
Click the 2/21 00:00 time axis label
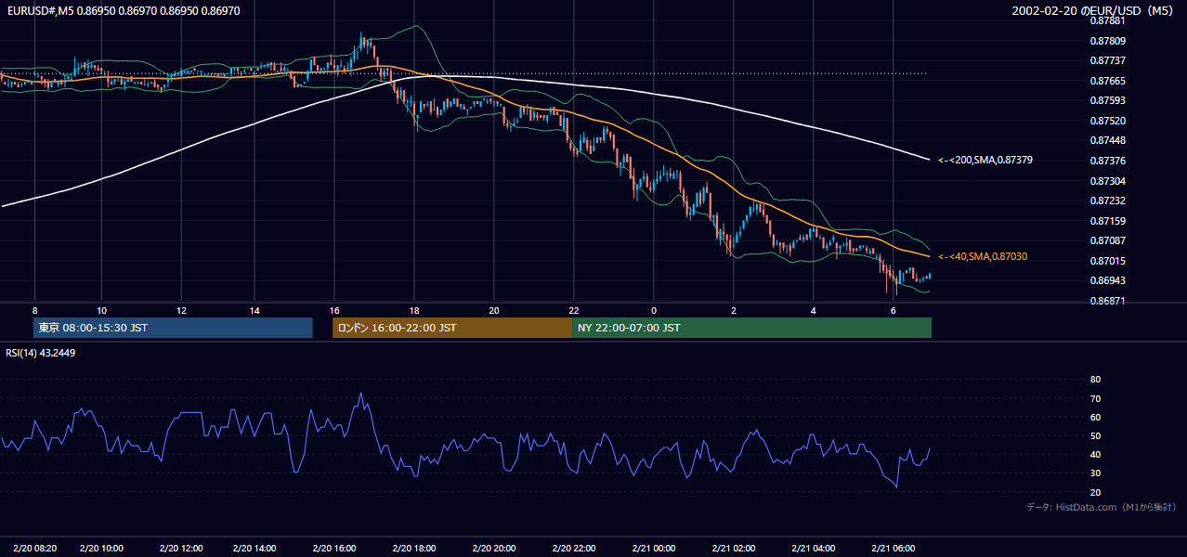point(654,548)
